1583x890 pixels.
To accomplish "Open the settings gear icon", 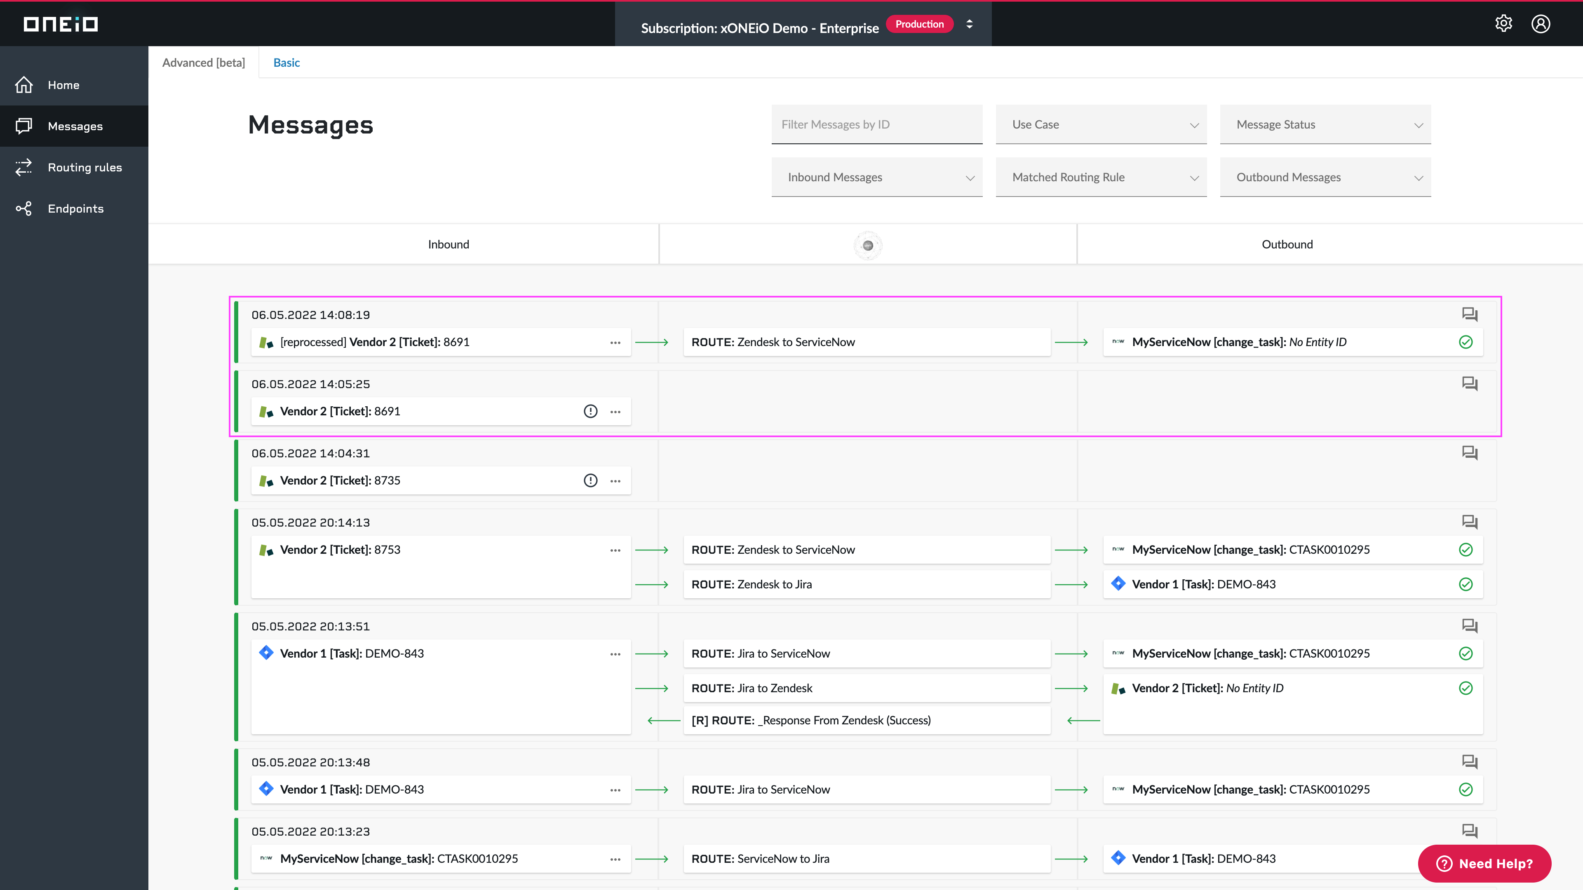I will [1503, 23].
